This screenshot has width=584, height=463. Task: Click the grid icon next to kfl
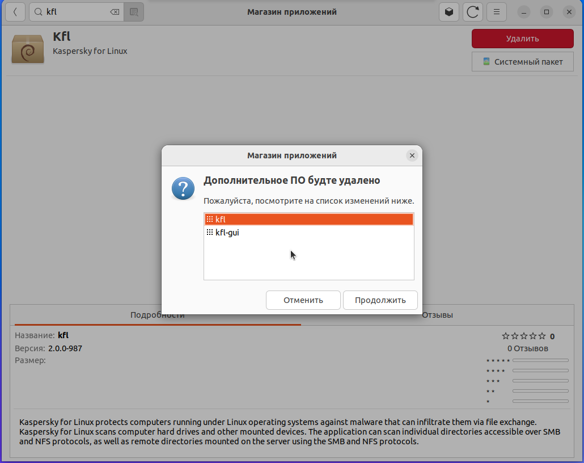pos(210,219)
